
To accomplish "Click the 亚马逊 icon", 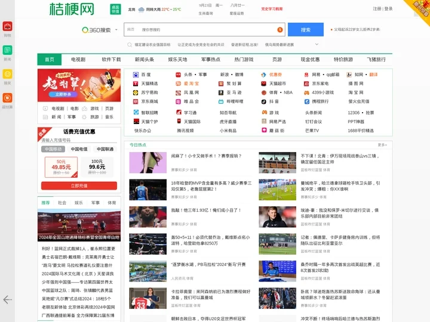I will coord(221,92).
